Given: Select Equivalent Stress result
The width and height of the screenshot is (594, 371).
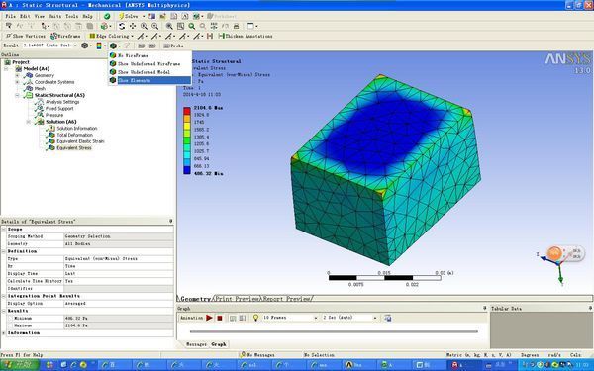Looking at the screenshot, I should point(74,148).
